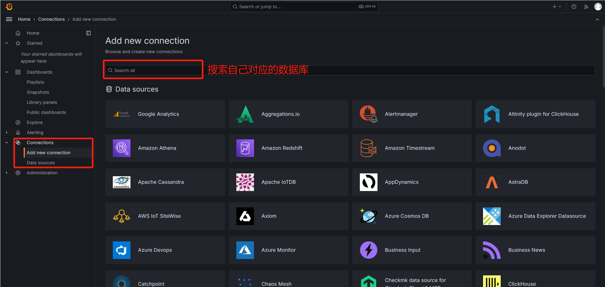Focus the Search or jump to box
This screenshot has height=287, width=605.
[x=304, y=7]
